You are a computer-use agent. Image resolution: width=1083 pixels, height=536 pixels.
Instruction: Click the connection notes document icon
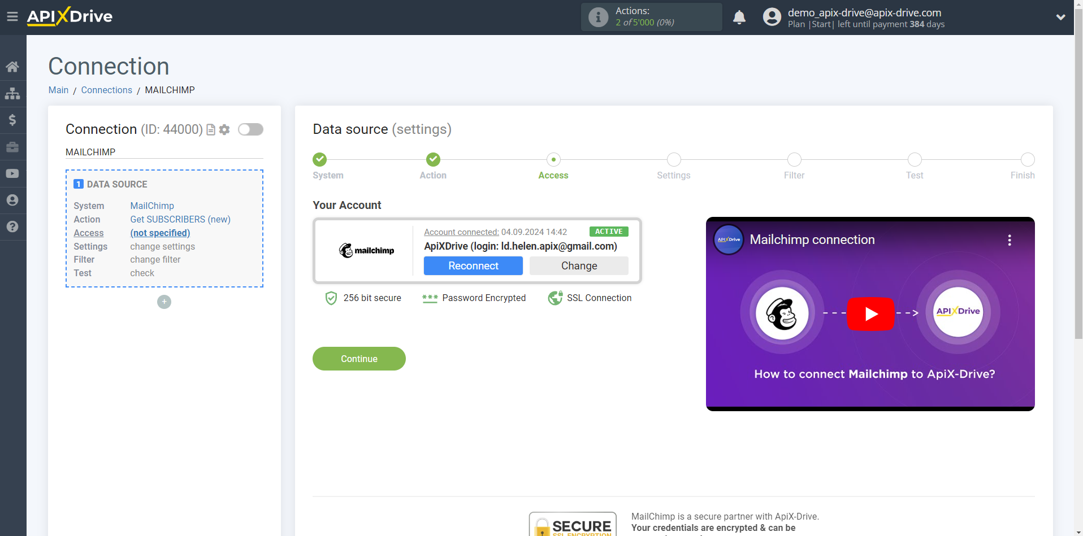(211, 130)
